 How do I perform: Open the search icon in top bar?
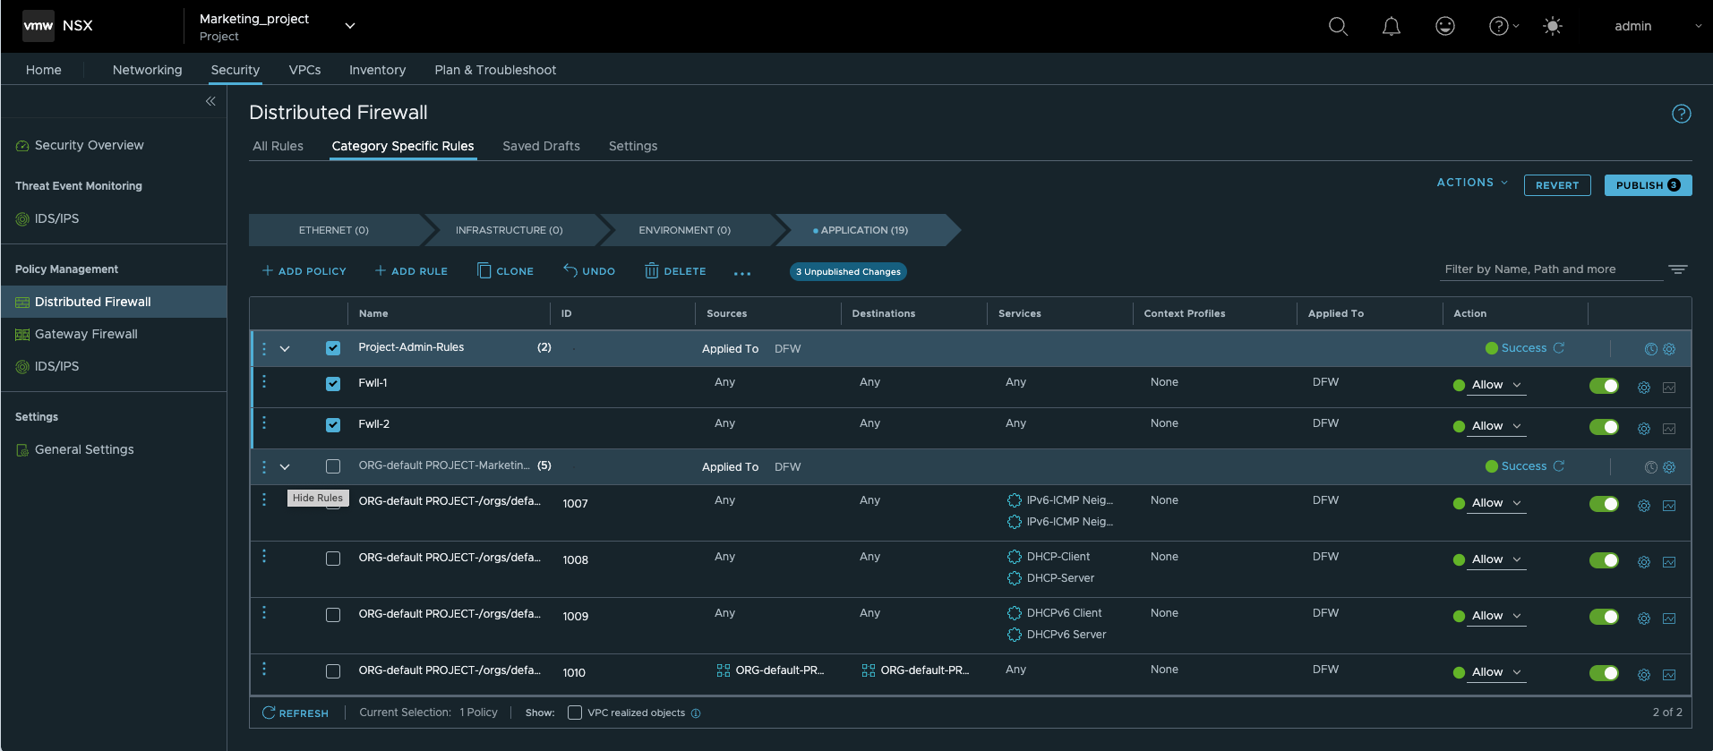click(x=1338, y=26)
